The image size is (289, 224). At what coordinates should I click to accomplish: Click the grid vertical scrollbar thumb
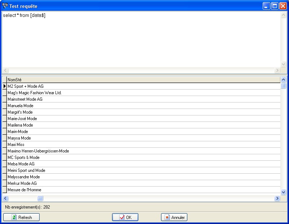coord(283,86)
